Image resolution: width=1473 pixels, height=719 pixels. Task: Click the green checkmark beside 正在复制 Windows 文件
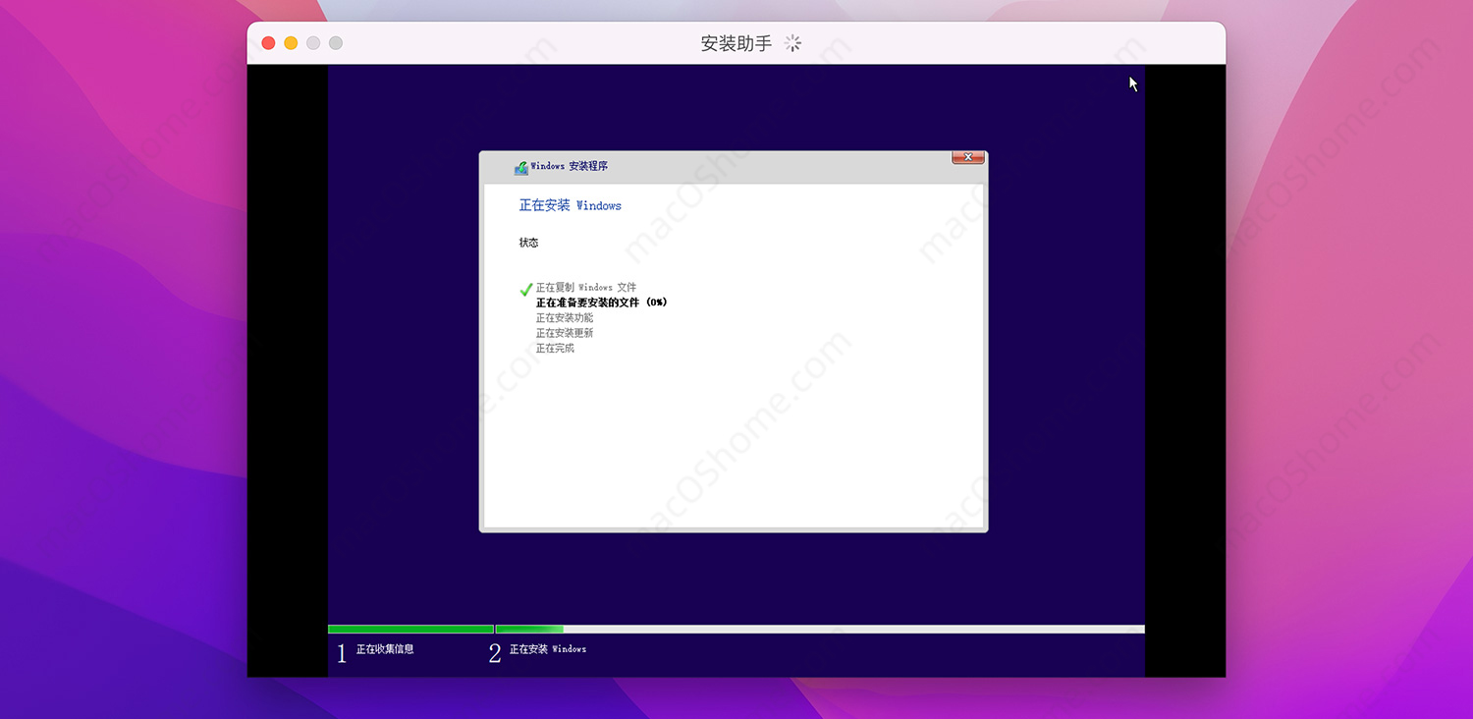click(526, 288)
